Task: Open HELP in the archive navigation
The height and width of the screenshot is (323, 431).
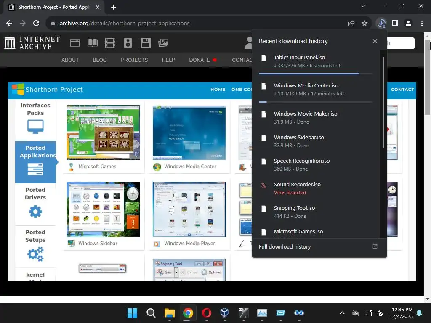Action: click(x=168, y=60)
